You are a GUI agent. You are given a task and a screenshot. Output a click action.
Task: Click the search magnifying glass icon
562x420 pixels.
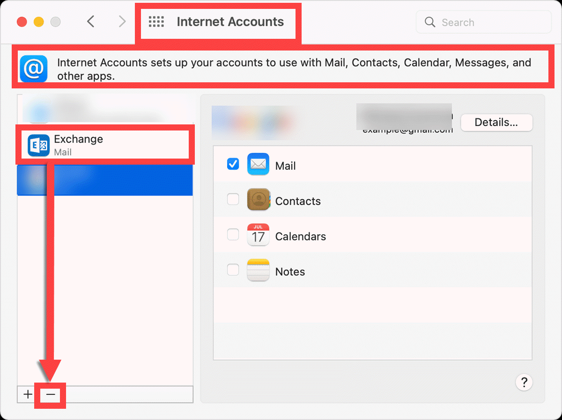429,22
